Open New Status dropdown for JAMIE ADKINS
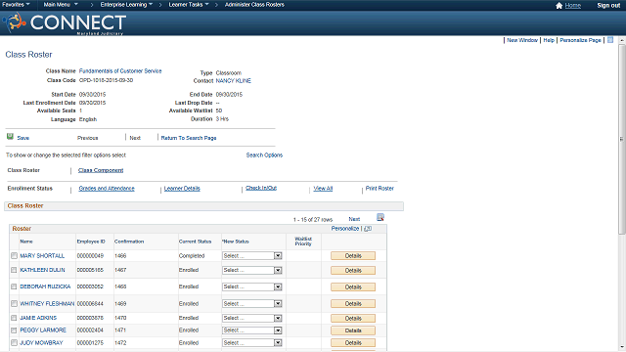This screenshot has height=352, width=626. (252, 318)
